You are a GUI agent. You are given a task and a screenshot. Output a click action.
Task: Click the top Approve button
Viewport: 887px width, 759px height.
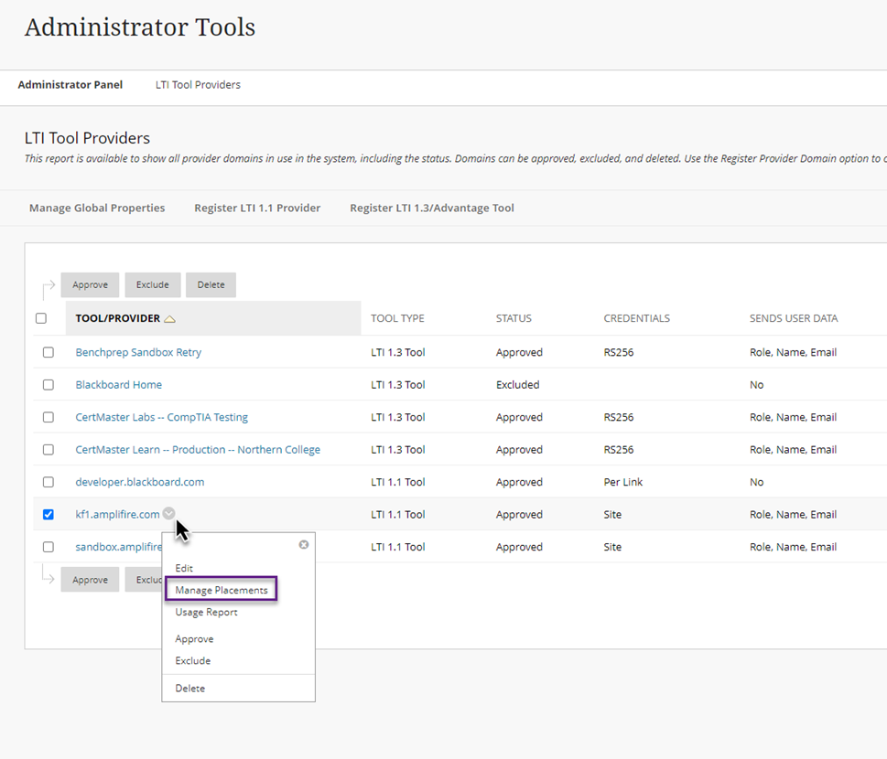coord(89,284)
